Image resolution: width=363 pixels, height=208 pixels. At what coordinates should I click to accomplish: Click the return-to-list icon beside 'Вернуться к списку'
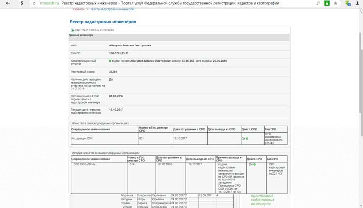(x=72, y=30)
